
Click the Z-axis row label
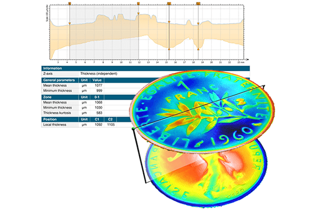48,74
